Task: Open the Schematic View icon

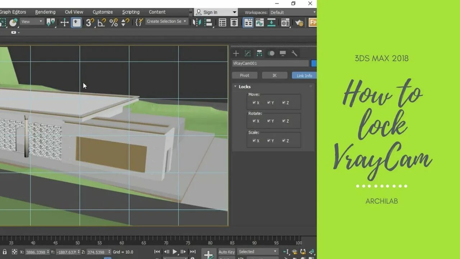Action: click(272, 23)
